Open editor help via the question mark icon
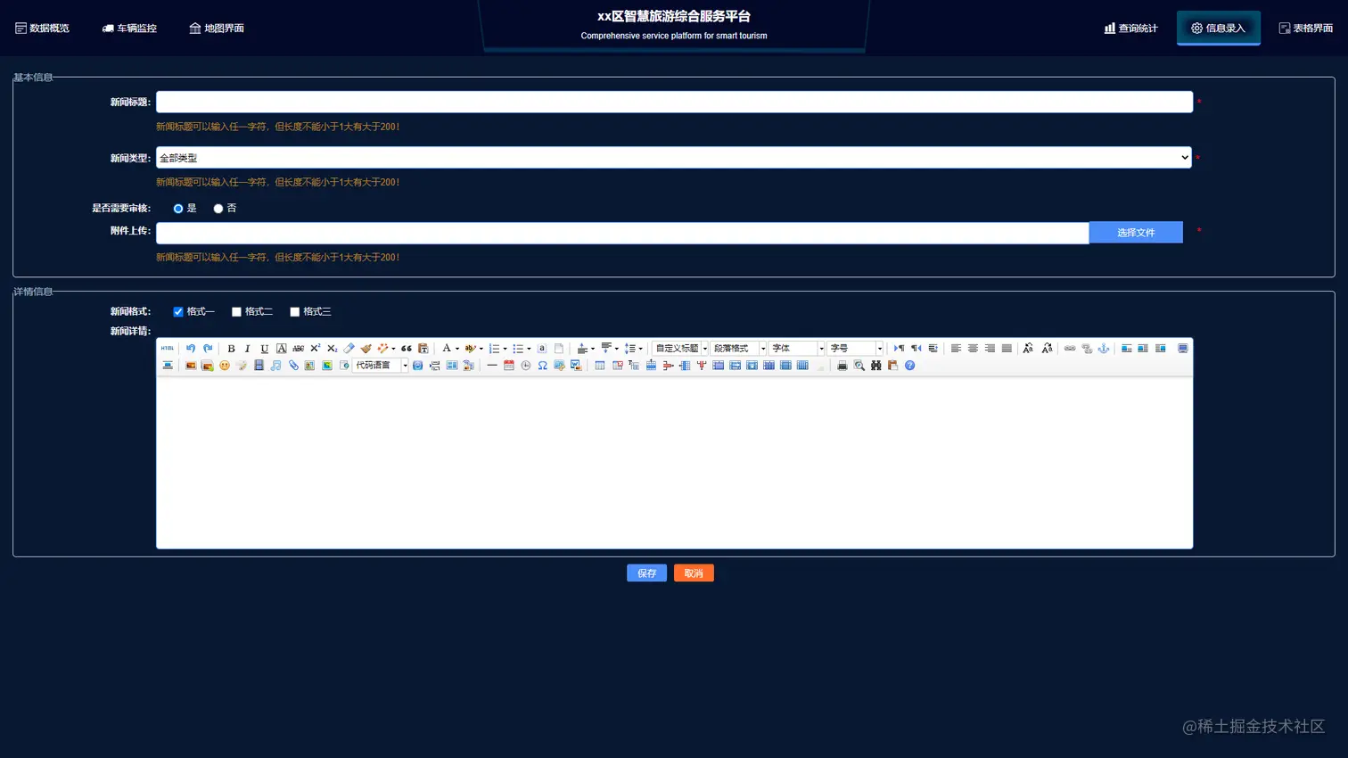1348x758 pixels. pos(910,366)
